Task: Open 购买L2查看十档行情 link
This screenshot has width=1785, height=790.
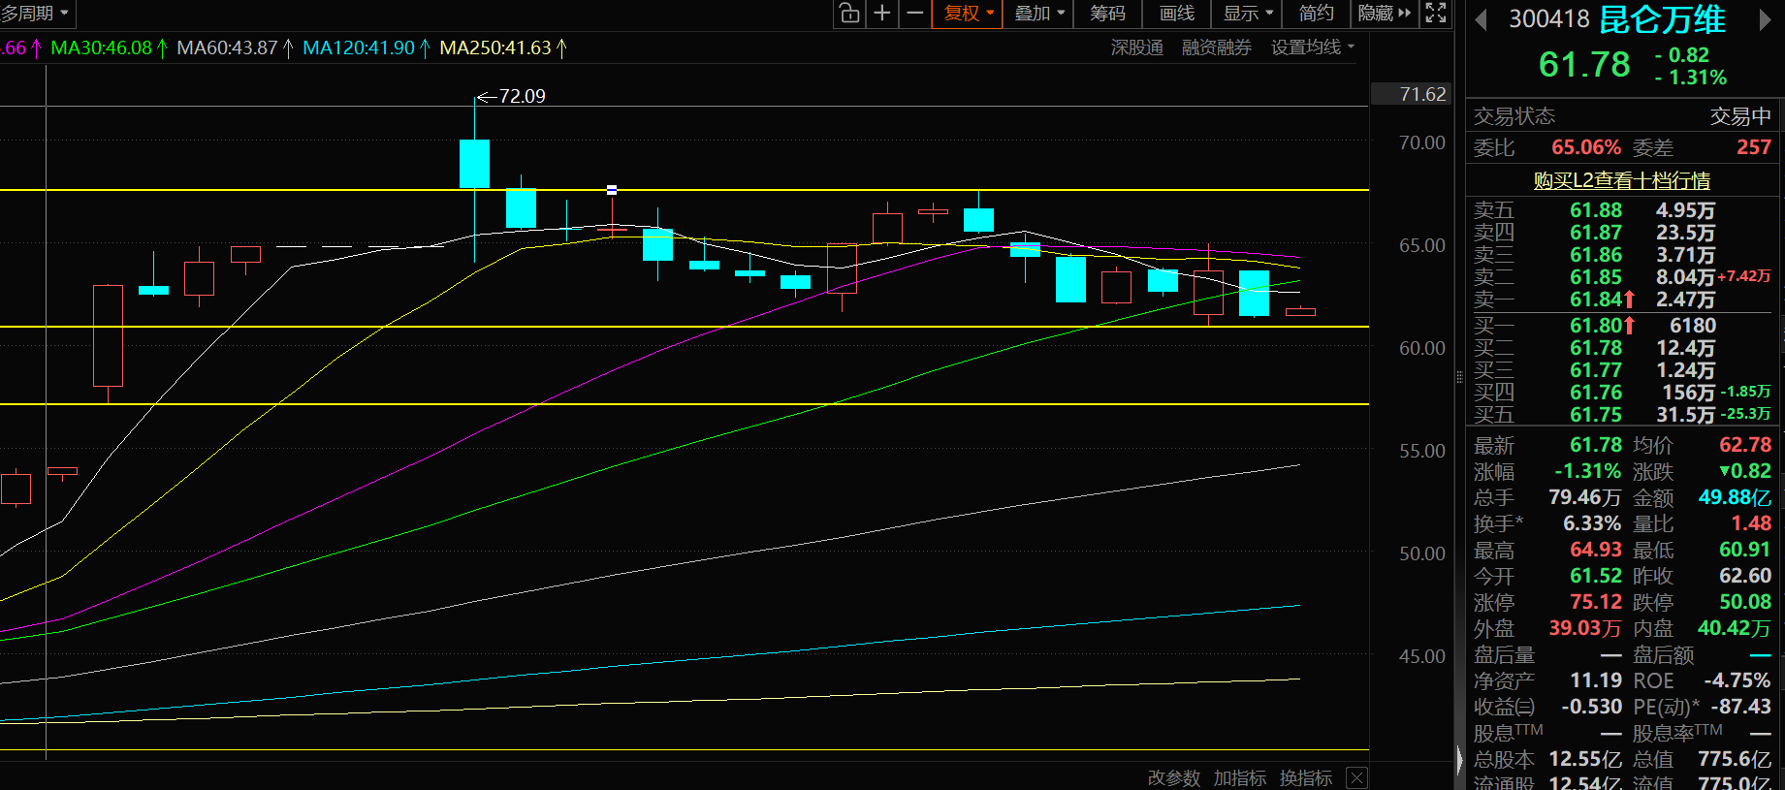Action: [1622, 180]
